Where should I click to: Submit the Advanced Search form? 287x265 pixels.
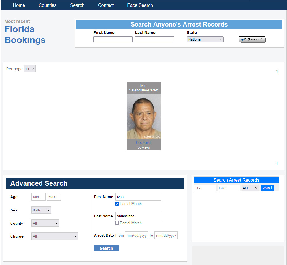[x=106, y=248]
